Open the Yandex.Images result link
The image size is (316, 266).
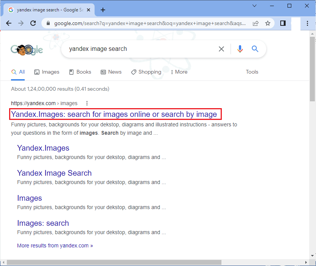pyautogui.click(x=115, y=114)
